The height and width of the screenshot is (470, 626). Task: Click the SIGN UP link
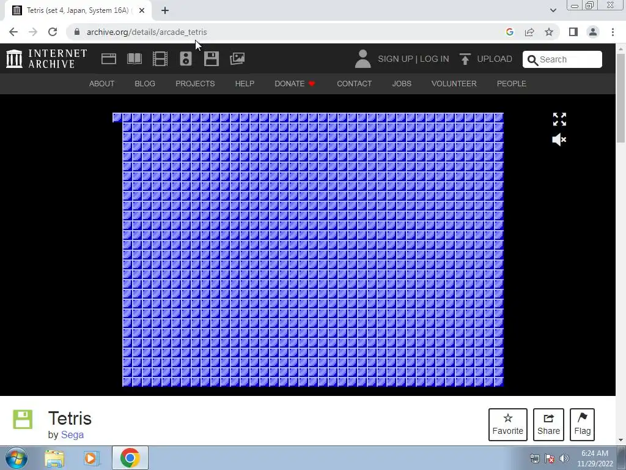point(396,59)
